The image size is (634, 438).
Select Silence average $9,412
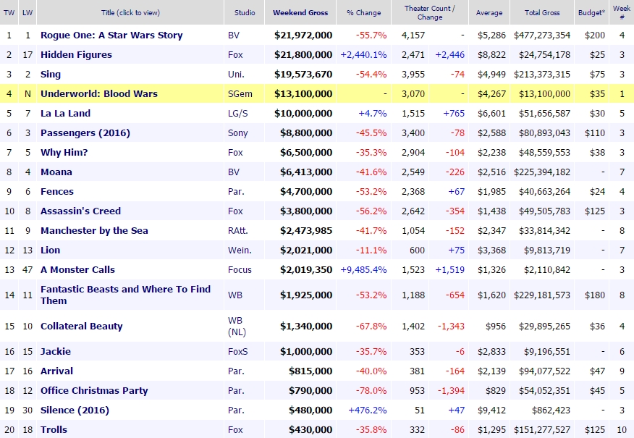click(491, 410)
